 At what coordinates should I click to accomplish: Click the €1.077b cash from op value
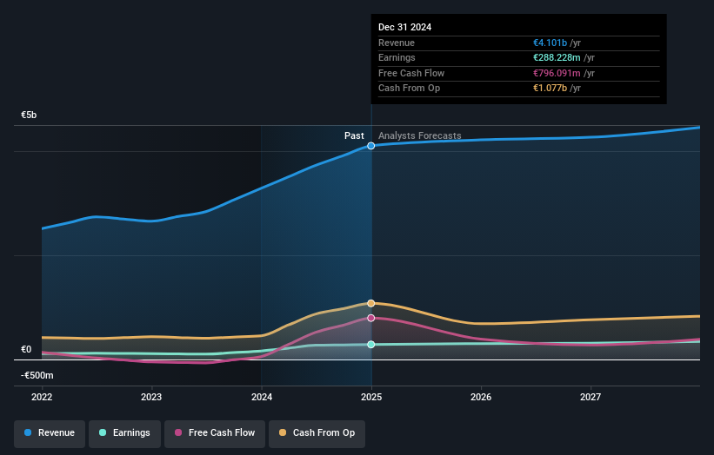tap(551, 89)
